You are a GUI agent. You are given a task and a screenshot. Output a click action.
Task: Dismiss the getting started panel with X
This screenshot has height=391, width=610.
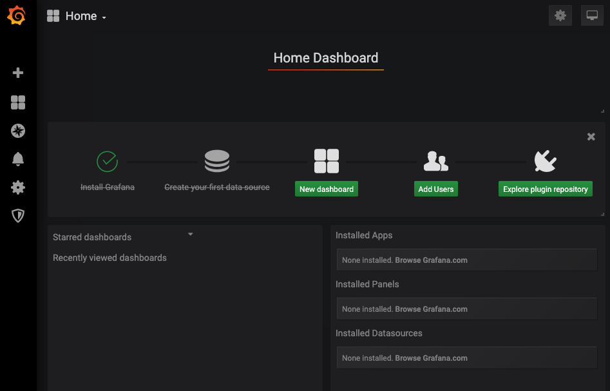coord(591,137)
